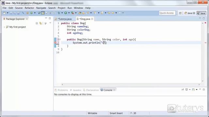
Task: Switch to the Java EE perspective
Action: (189, 13)
